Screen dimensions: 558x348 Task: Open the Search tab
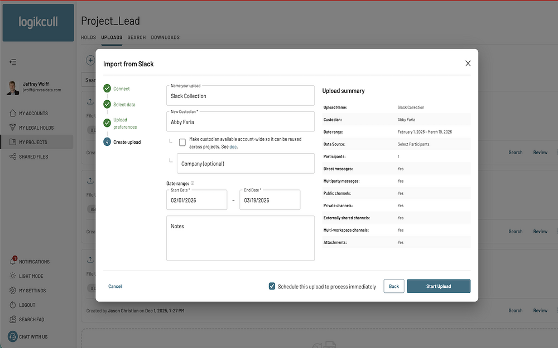tap(137, 37)
